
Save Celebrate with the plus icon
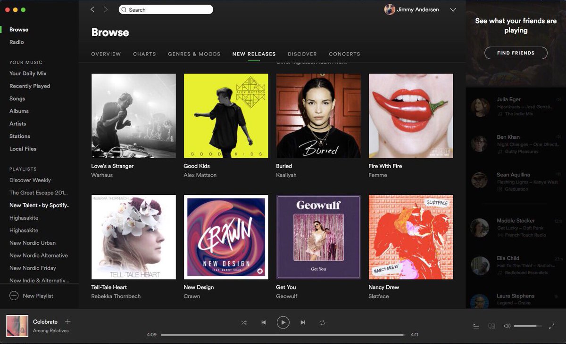[x=67, y=321]
